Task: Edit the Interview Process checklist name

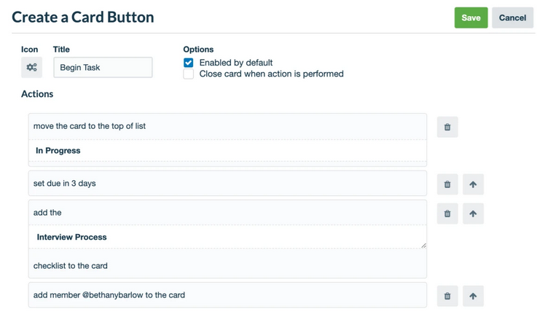Action: tap(227, 237)
